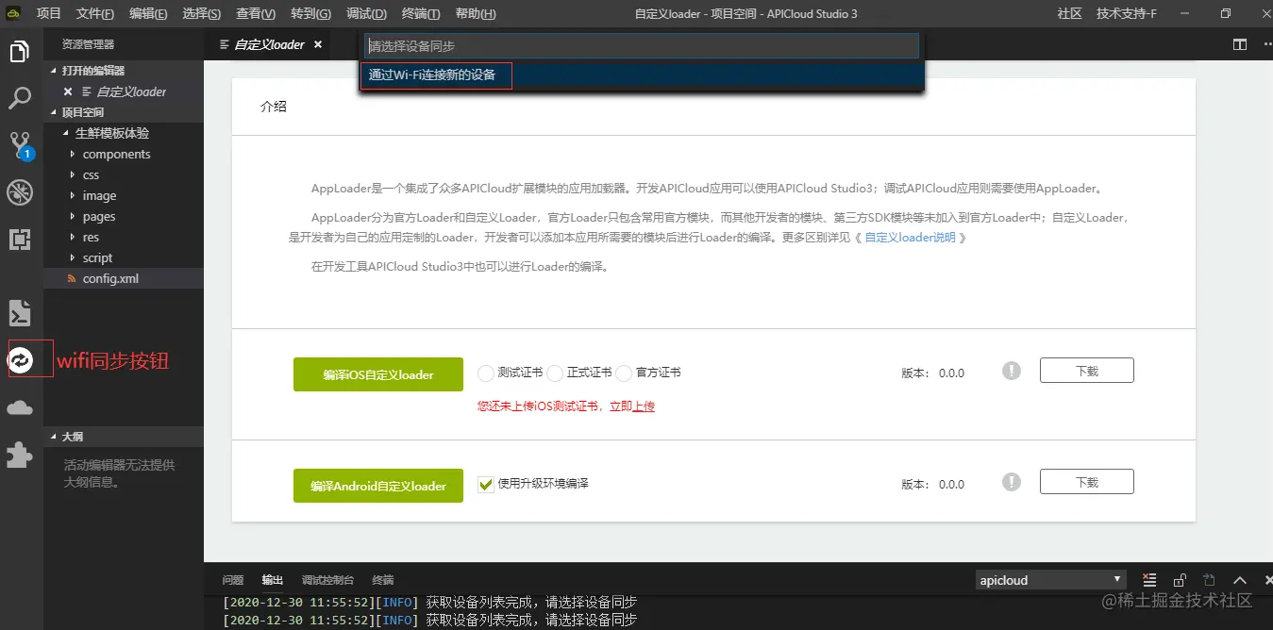Close 自定义loader in the open editors list
The width and height of the screenshot is (1273, 630).
click(x=68, y=91)
